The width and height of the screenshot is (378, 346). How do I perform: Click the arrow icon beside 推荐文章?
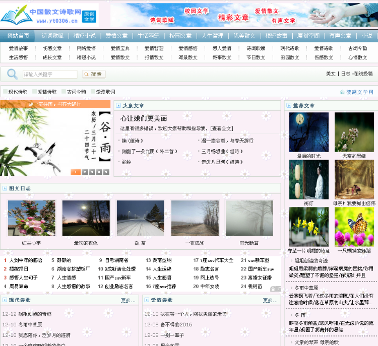click(289, 106)
